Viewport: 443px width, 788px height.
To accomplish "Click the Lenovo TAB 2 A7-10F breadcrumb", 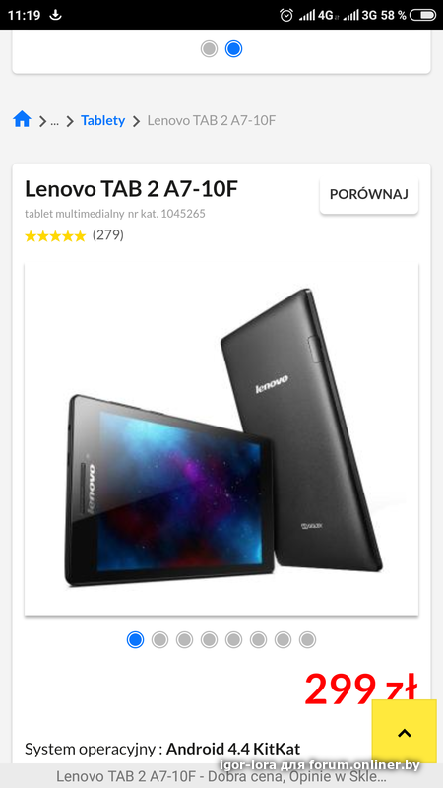I will [212, 120].
